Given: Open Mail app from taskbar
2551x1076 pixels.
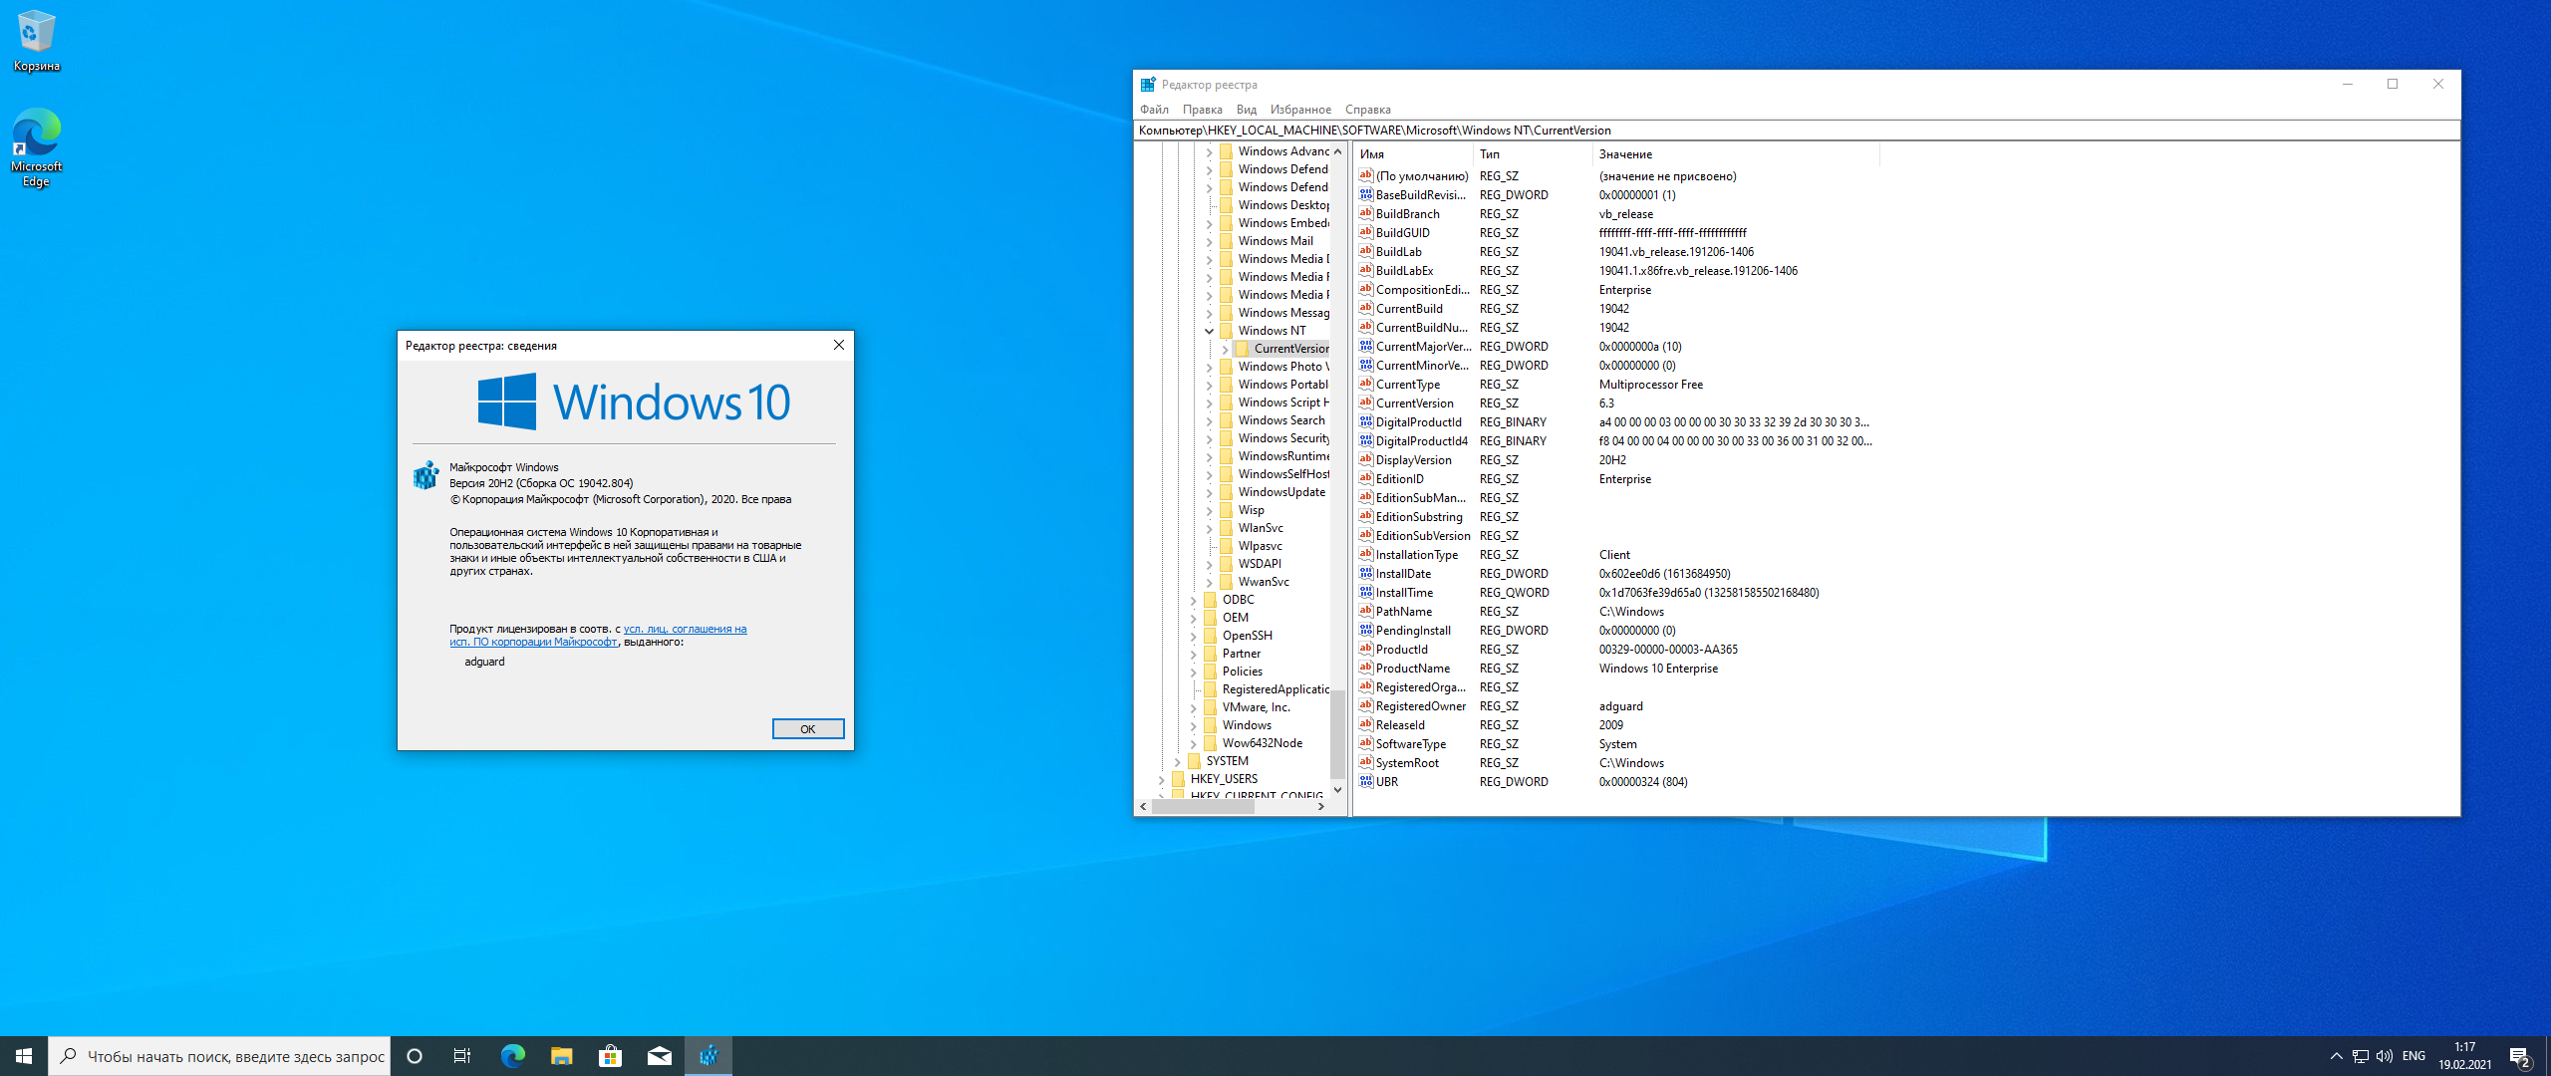Looking at the screenshot, I should (x=659, y=1056).
